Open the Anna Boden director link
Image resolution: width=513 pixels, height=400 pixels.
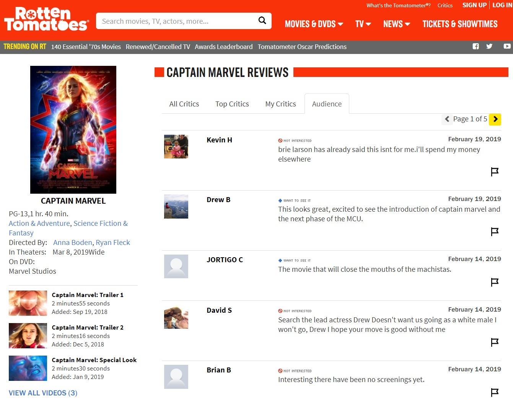73,243
